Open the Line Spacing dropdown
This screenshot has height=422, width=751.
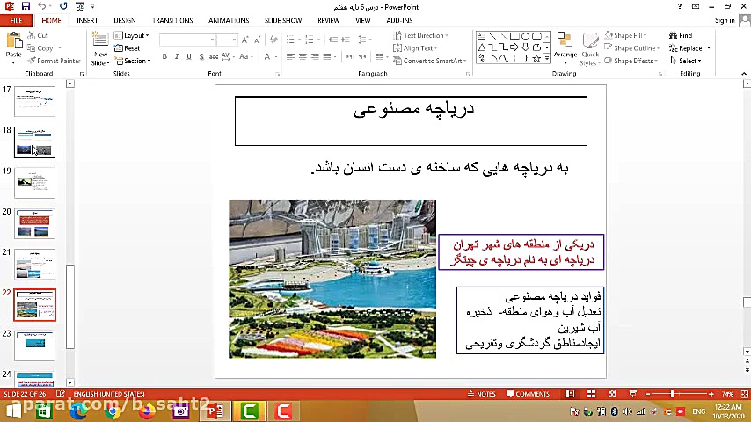(365, 40)
